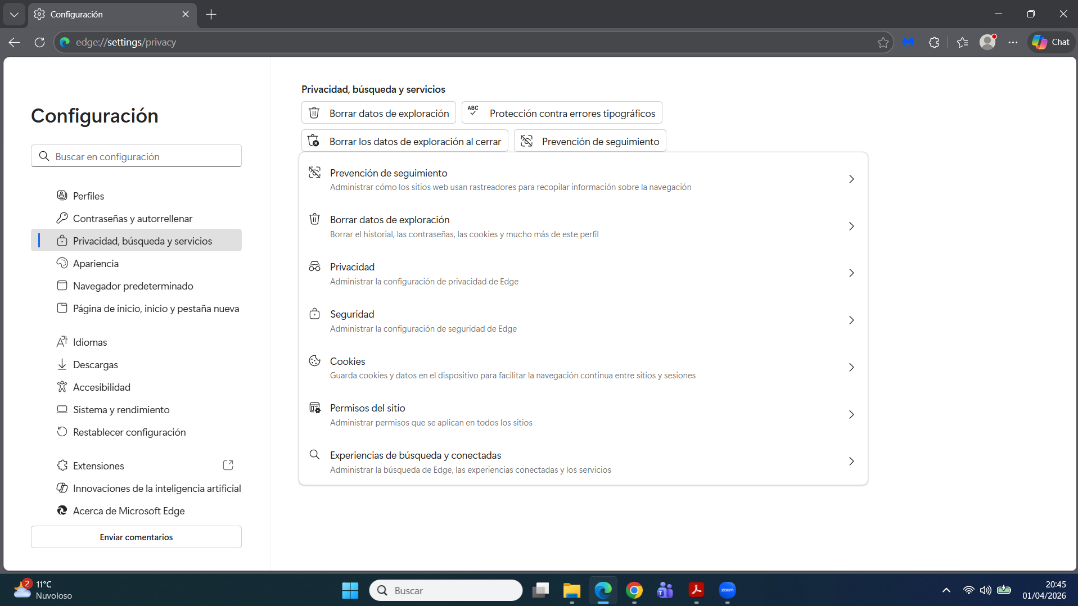
Task: Click the taskbar Buscar search box
Action: coord(446,590)
